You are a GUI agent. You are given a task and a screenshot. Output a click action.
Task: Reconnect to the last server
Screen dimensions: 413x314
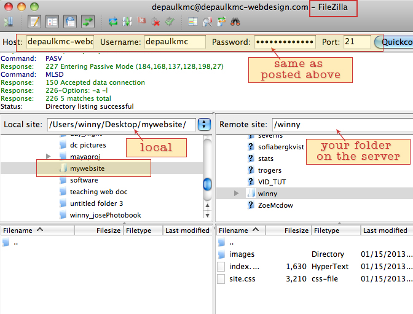(170, 22)
